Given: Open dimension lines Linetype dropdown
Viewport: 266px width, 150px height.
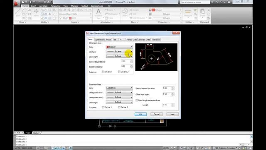Looking at the screenshot, I should [119, 52].
